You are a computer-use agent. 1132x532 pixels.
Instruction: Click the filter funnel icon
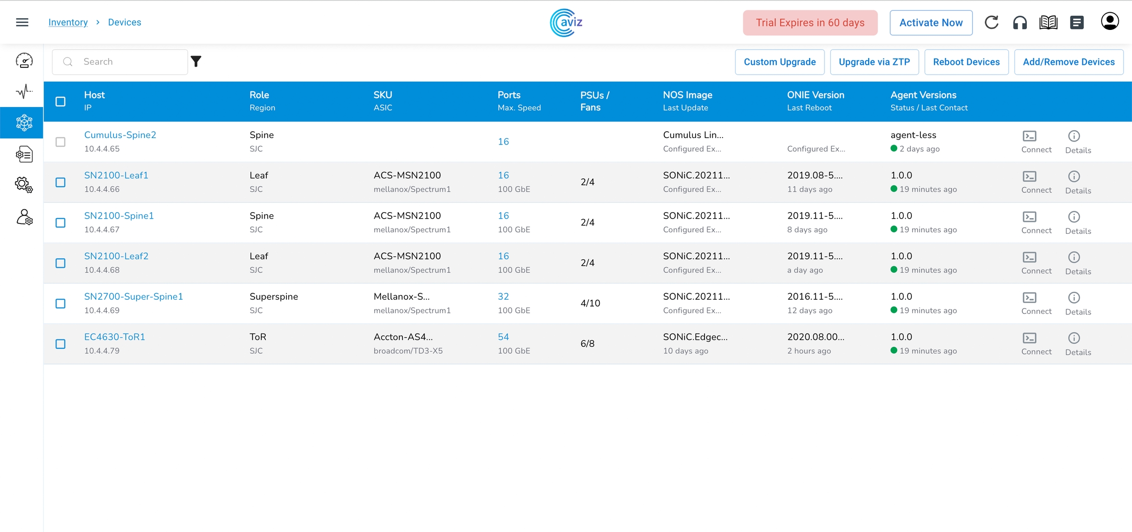196,61
